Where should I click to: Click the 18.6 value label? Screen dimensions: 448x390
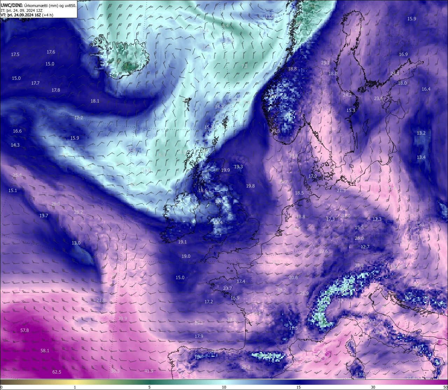[x=203, y=191]
